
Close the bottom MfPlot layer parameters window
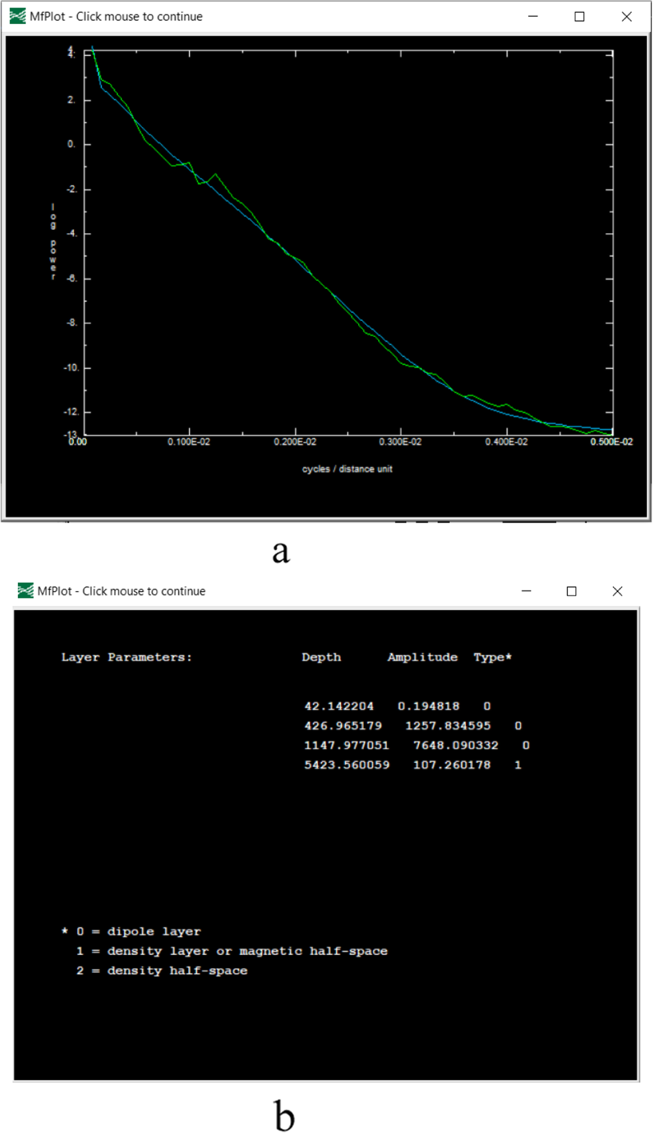click(617, 590)
